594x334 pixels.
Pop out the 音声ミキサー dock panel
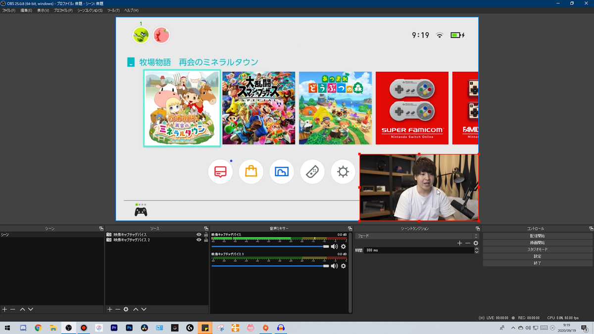(350, 229)
